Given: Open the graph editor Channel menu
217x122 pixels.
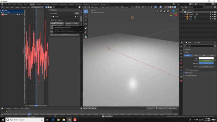Looking at the screenshot, I should (23, 7).
